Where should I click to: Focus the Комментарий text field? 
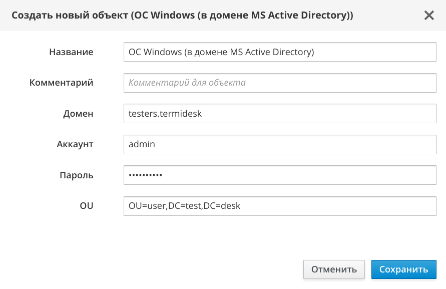[x=280, y=83]
